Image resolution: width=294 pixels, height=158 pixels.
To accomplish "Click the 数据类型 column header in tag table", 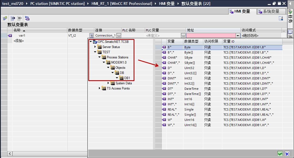I will point(81,30).
